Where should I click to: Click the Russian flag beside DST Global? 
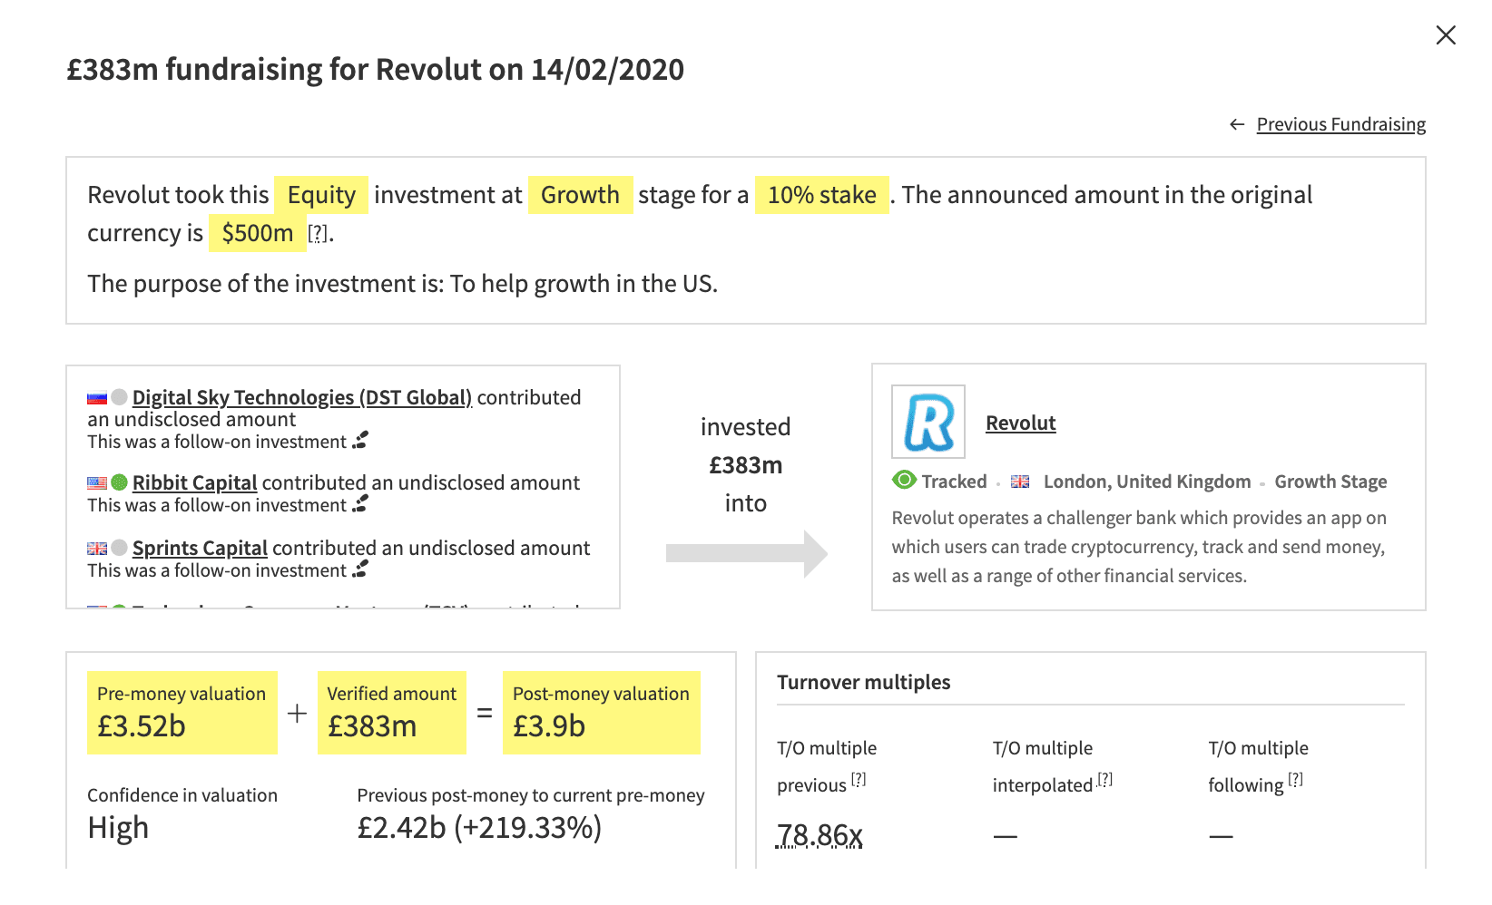pyautogui.click(x=97, y=398)
